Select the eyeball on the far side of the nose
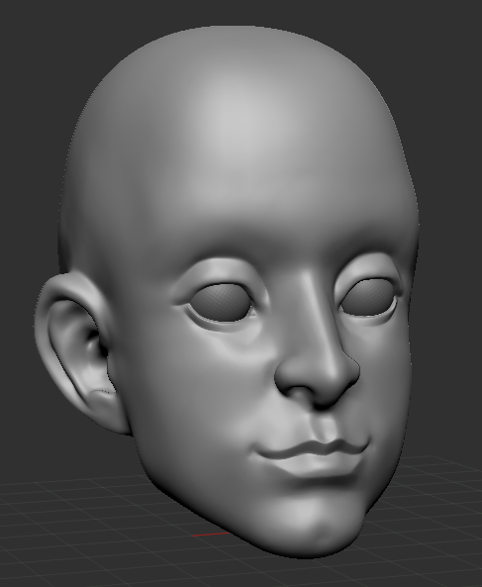The height and width of the screenshot is (587, 482). pyautogui.click(x=368, y=297)
